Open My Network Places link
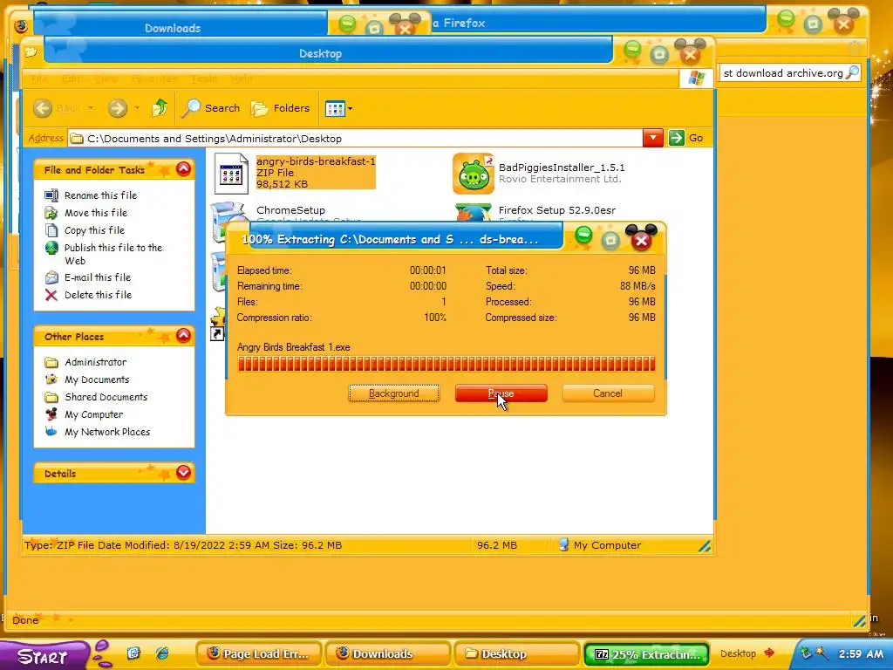 click(107, 432)
